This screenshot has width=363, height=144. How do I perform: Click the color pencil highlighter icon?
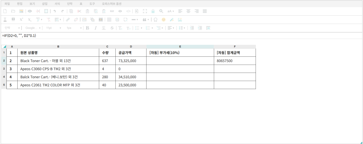pyautogui.click(x=172, y=20)
